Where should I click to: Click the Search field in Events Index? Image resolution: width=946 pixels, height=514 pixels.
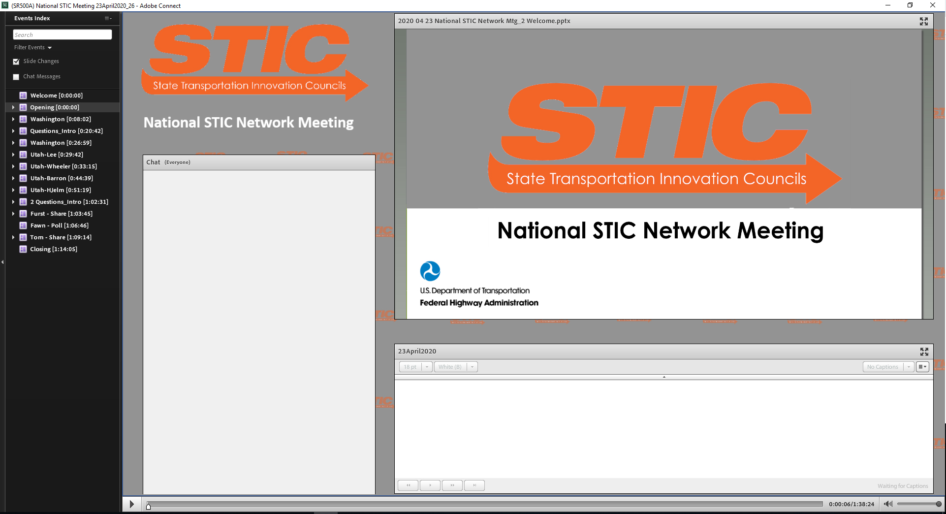pyautogui.click(x=63, y=34)
